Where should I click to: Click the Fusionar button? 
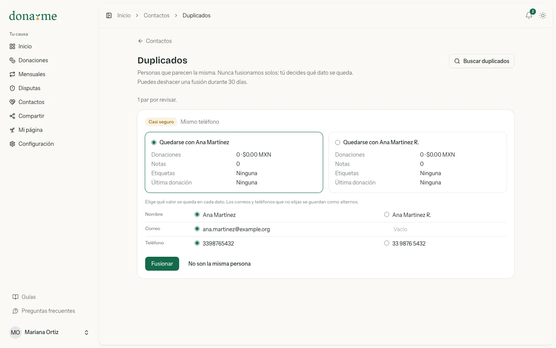point(162,264)
